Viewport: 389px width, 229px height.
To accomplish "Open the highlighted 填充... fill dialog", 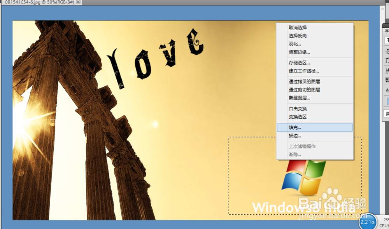I will pos(315,127).
